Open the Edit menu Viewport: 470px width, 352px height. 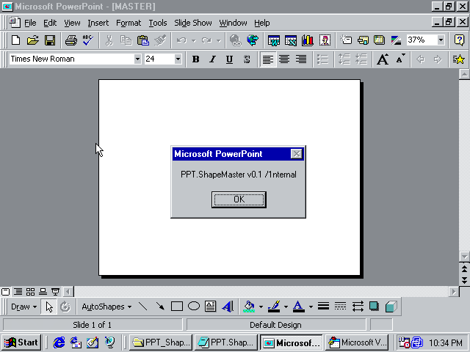tap(50, 23)
